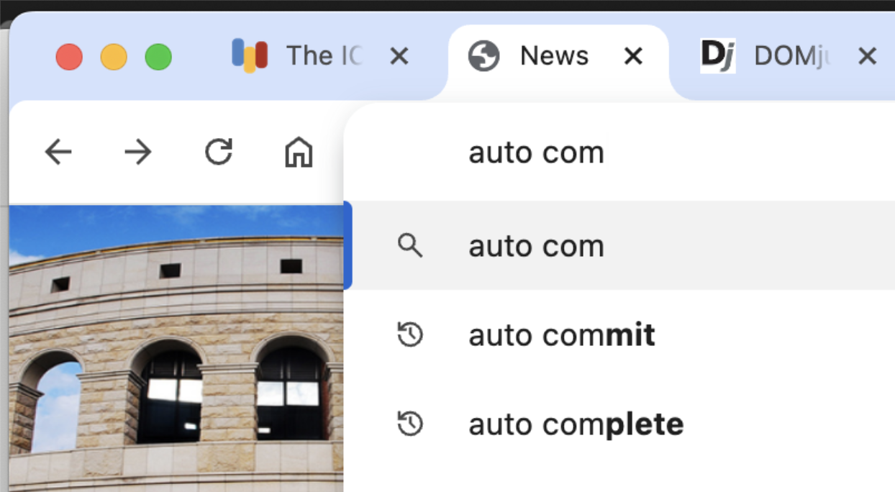The height and width of the screenshot is (492, 895).
Task: Click the history clock icon beside auto complete
Action: point(410,424)
